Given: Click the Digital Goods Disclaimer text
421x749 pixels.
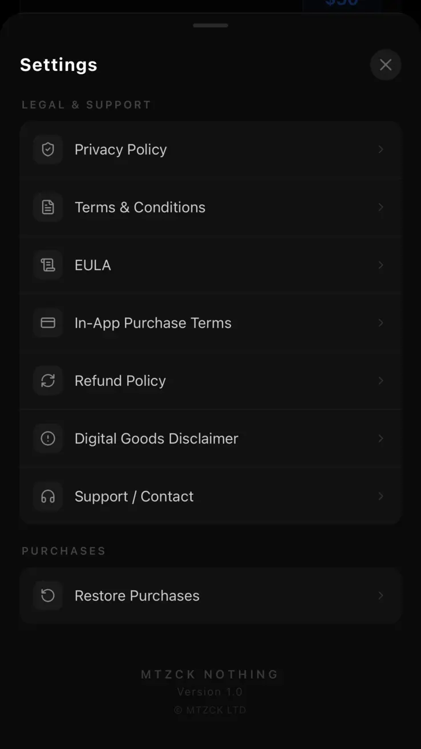Looking at the screenshot, I should coord(156,438).
